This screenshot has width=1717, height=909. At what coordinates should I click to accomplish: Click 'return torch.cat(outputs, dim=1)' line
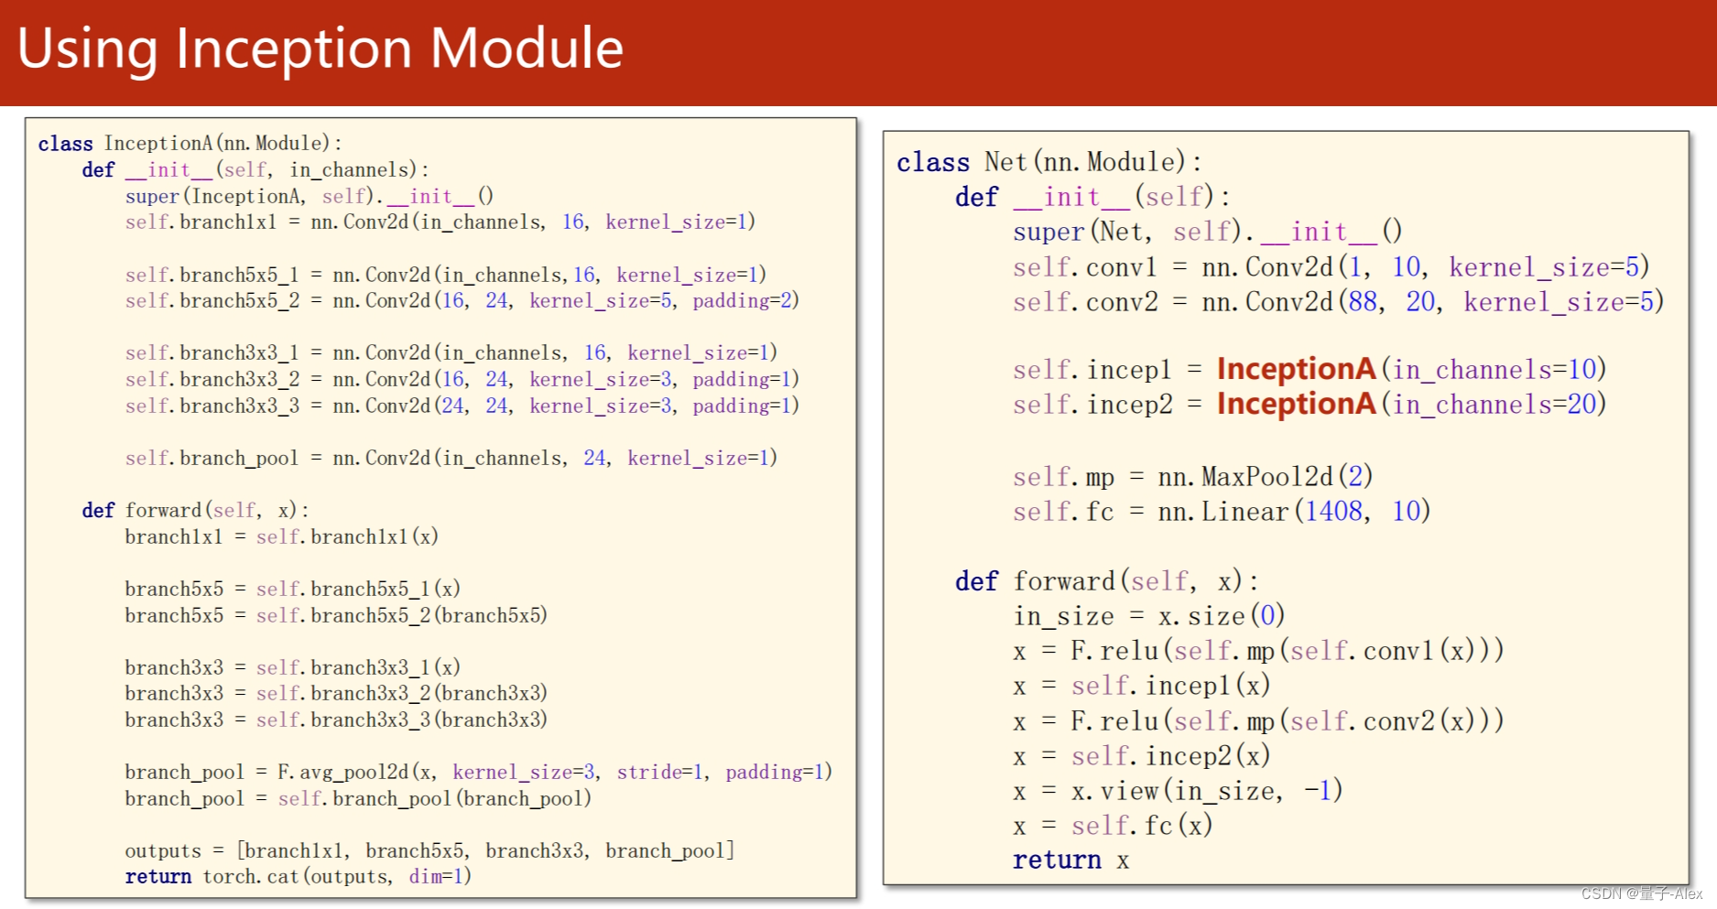coord(299,877)
